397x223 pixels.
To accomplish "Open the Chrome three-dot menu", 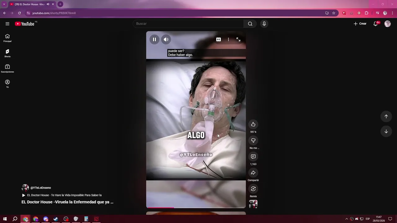I will coord(392,13).
